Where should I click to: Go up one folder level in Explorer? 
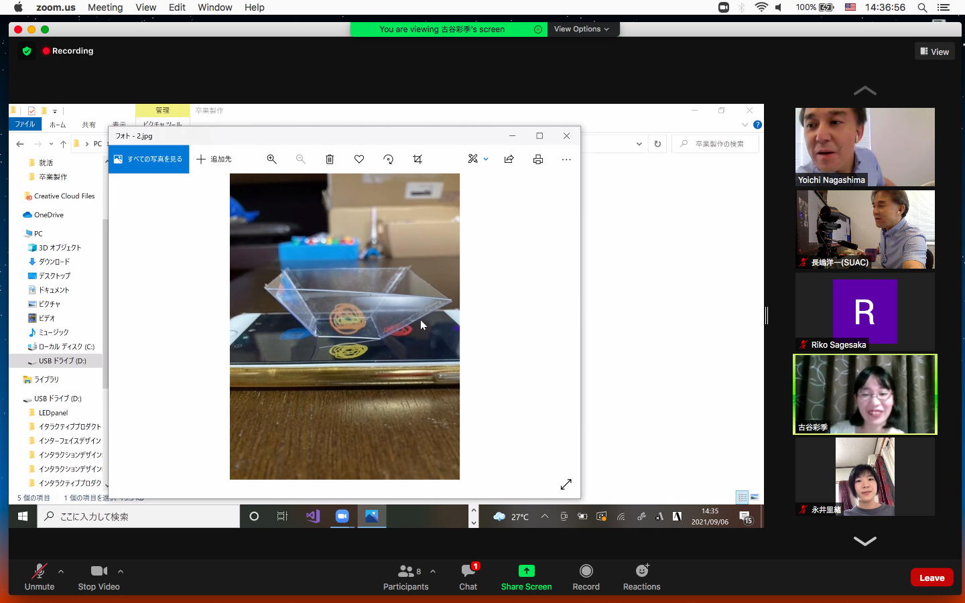pos(63,143)
